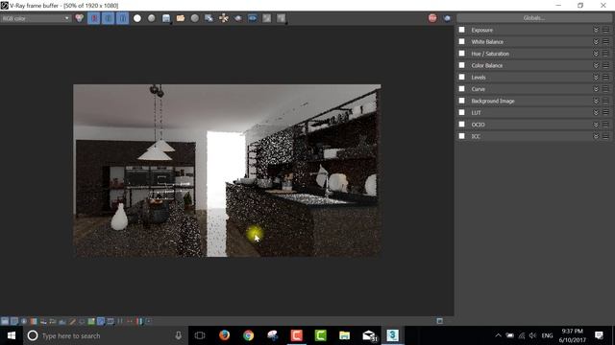The height and width of the screenshot is (345, 615).
Task: Open the Exposure options menu icon
Action: (605, 30)
